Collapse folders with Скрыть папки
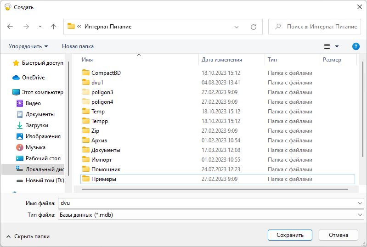 [28, 236]
